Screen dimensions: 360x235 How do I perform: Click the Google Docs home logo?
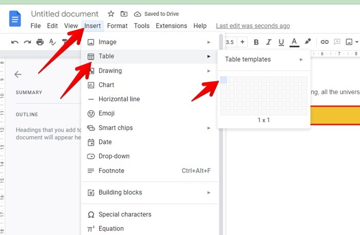pyautogui.click(x=15, y=19)
